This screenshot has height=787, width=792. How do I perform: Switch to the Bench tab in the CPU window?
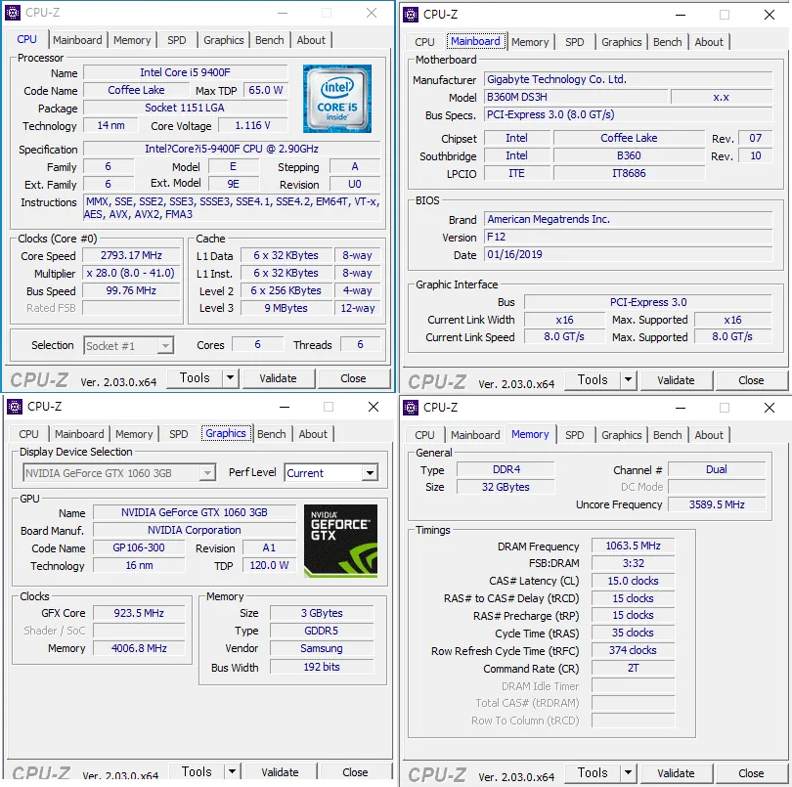click(269, 40)
